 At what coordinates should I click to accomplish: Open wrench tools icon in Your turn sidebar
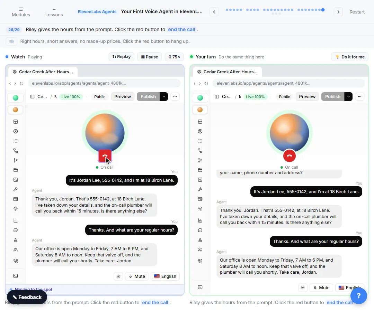200,189
